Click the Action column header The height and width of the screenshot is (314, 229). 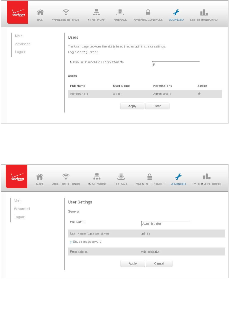click(202, 86)
